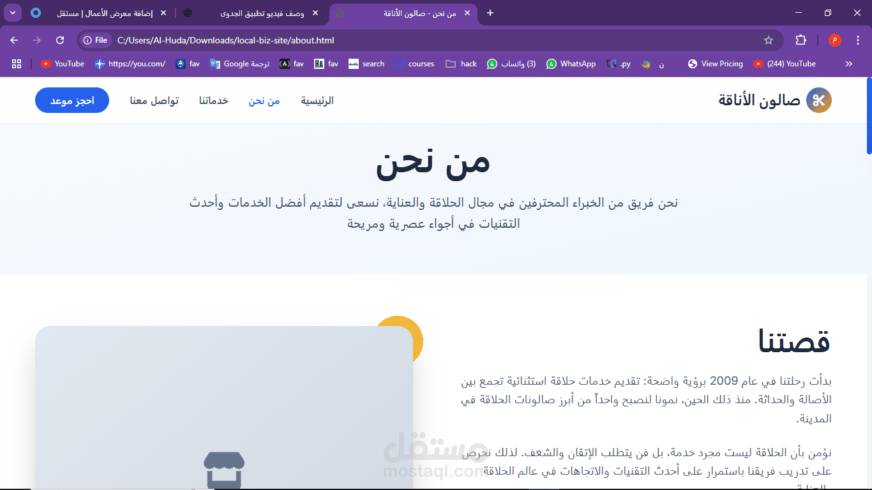The height and width of the screenshot is (490, 872).
Task: Go forward to the next page
Action: point(37,40)
